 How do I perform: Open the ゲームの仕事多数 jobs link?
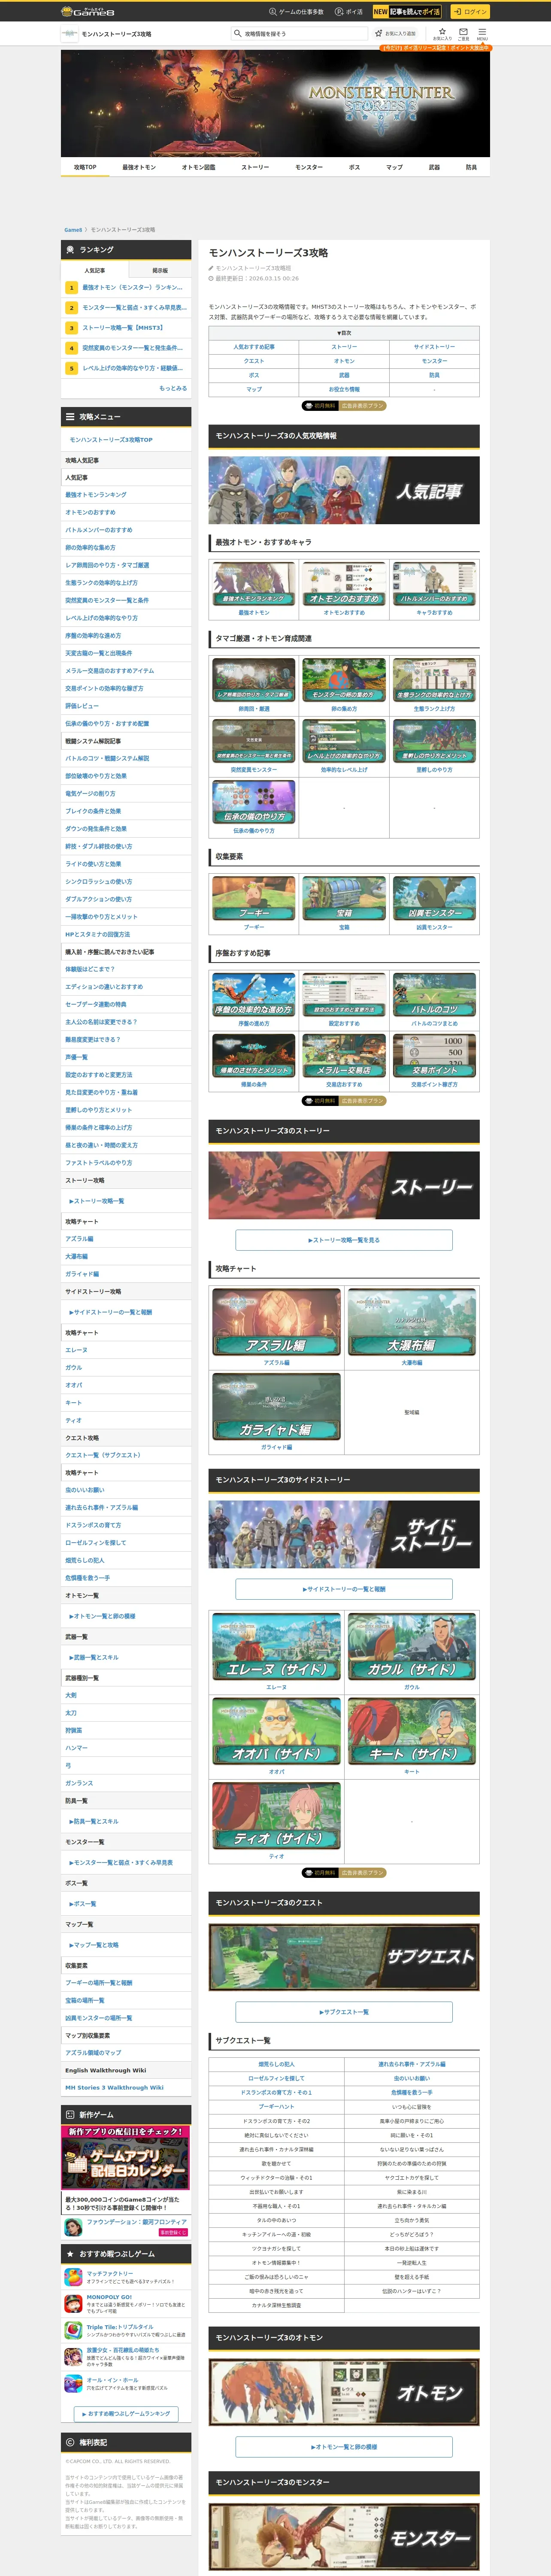pyautogui.click(x=296, y=12)
